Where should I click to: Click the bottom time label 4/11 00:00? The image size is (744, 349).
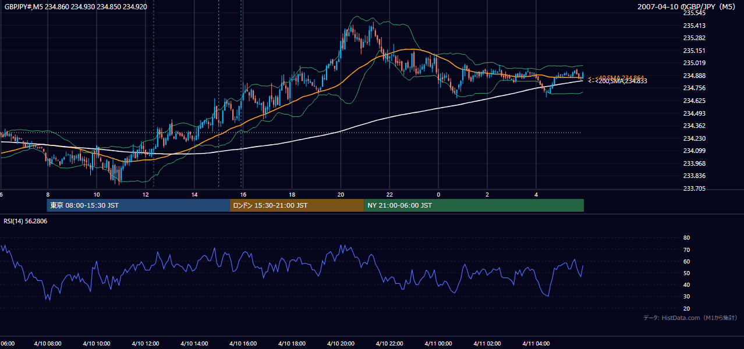click(438, 344)
